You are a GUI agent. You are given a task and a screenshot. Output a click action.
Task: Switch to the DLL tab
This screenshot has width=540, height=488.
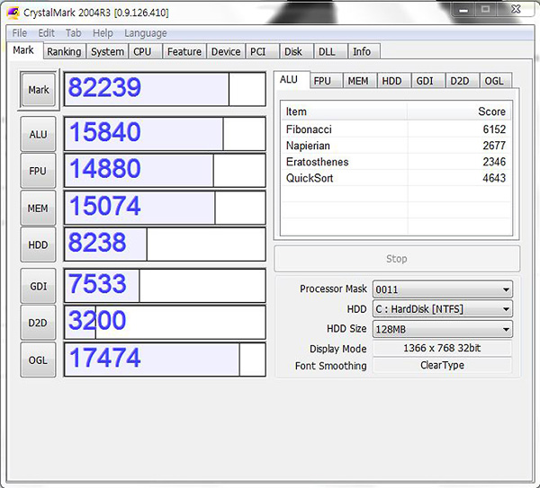(330, 51)
